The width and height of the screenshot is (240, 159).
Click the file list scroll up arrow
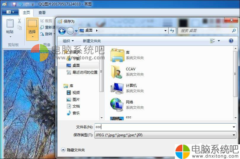click(x=236, y=48)
